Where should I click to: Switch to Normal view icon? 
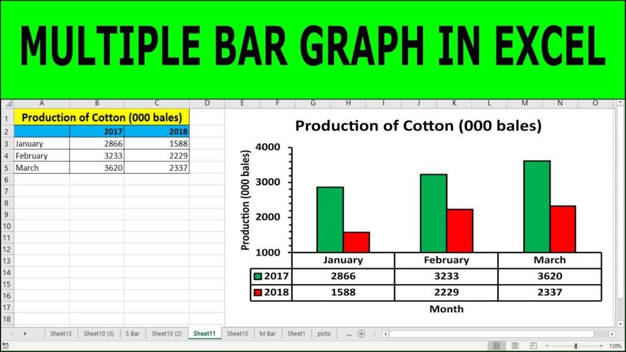tap(496, 346)
